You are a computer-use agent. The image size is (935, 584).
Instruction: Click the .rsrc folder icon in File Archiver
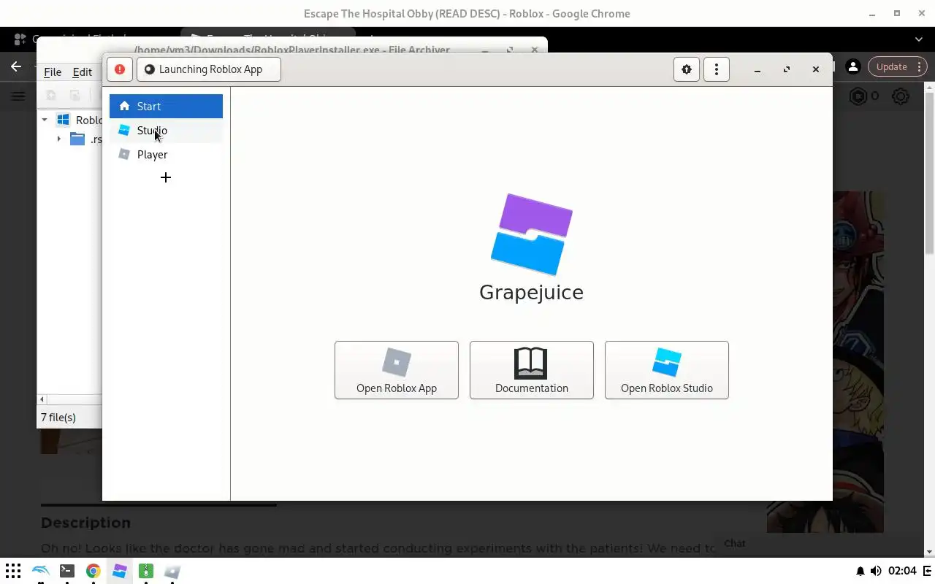coord(77,139)
